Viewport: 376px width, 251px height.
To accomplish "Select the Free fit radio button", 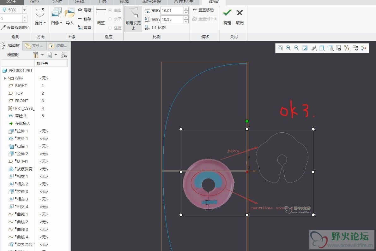I will (110, 10).
